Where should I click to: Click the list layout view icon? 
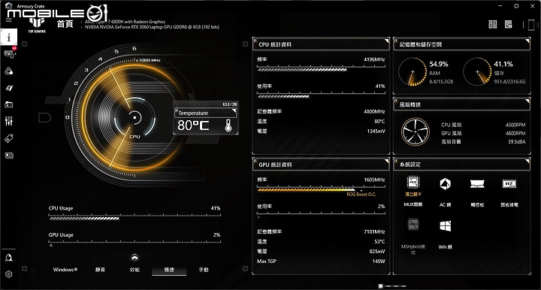(x=509, y=24)
